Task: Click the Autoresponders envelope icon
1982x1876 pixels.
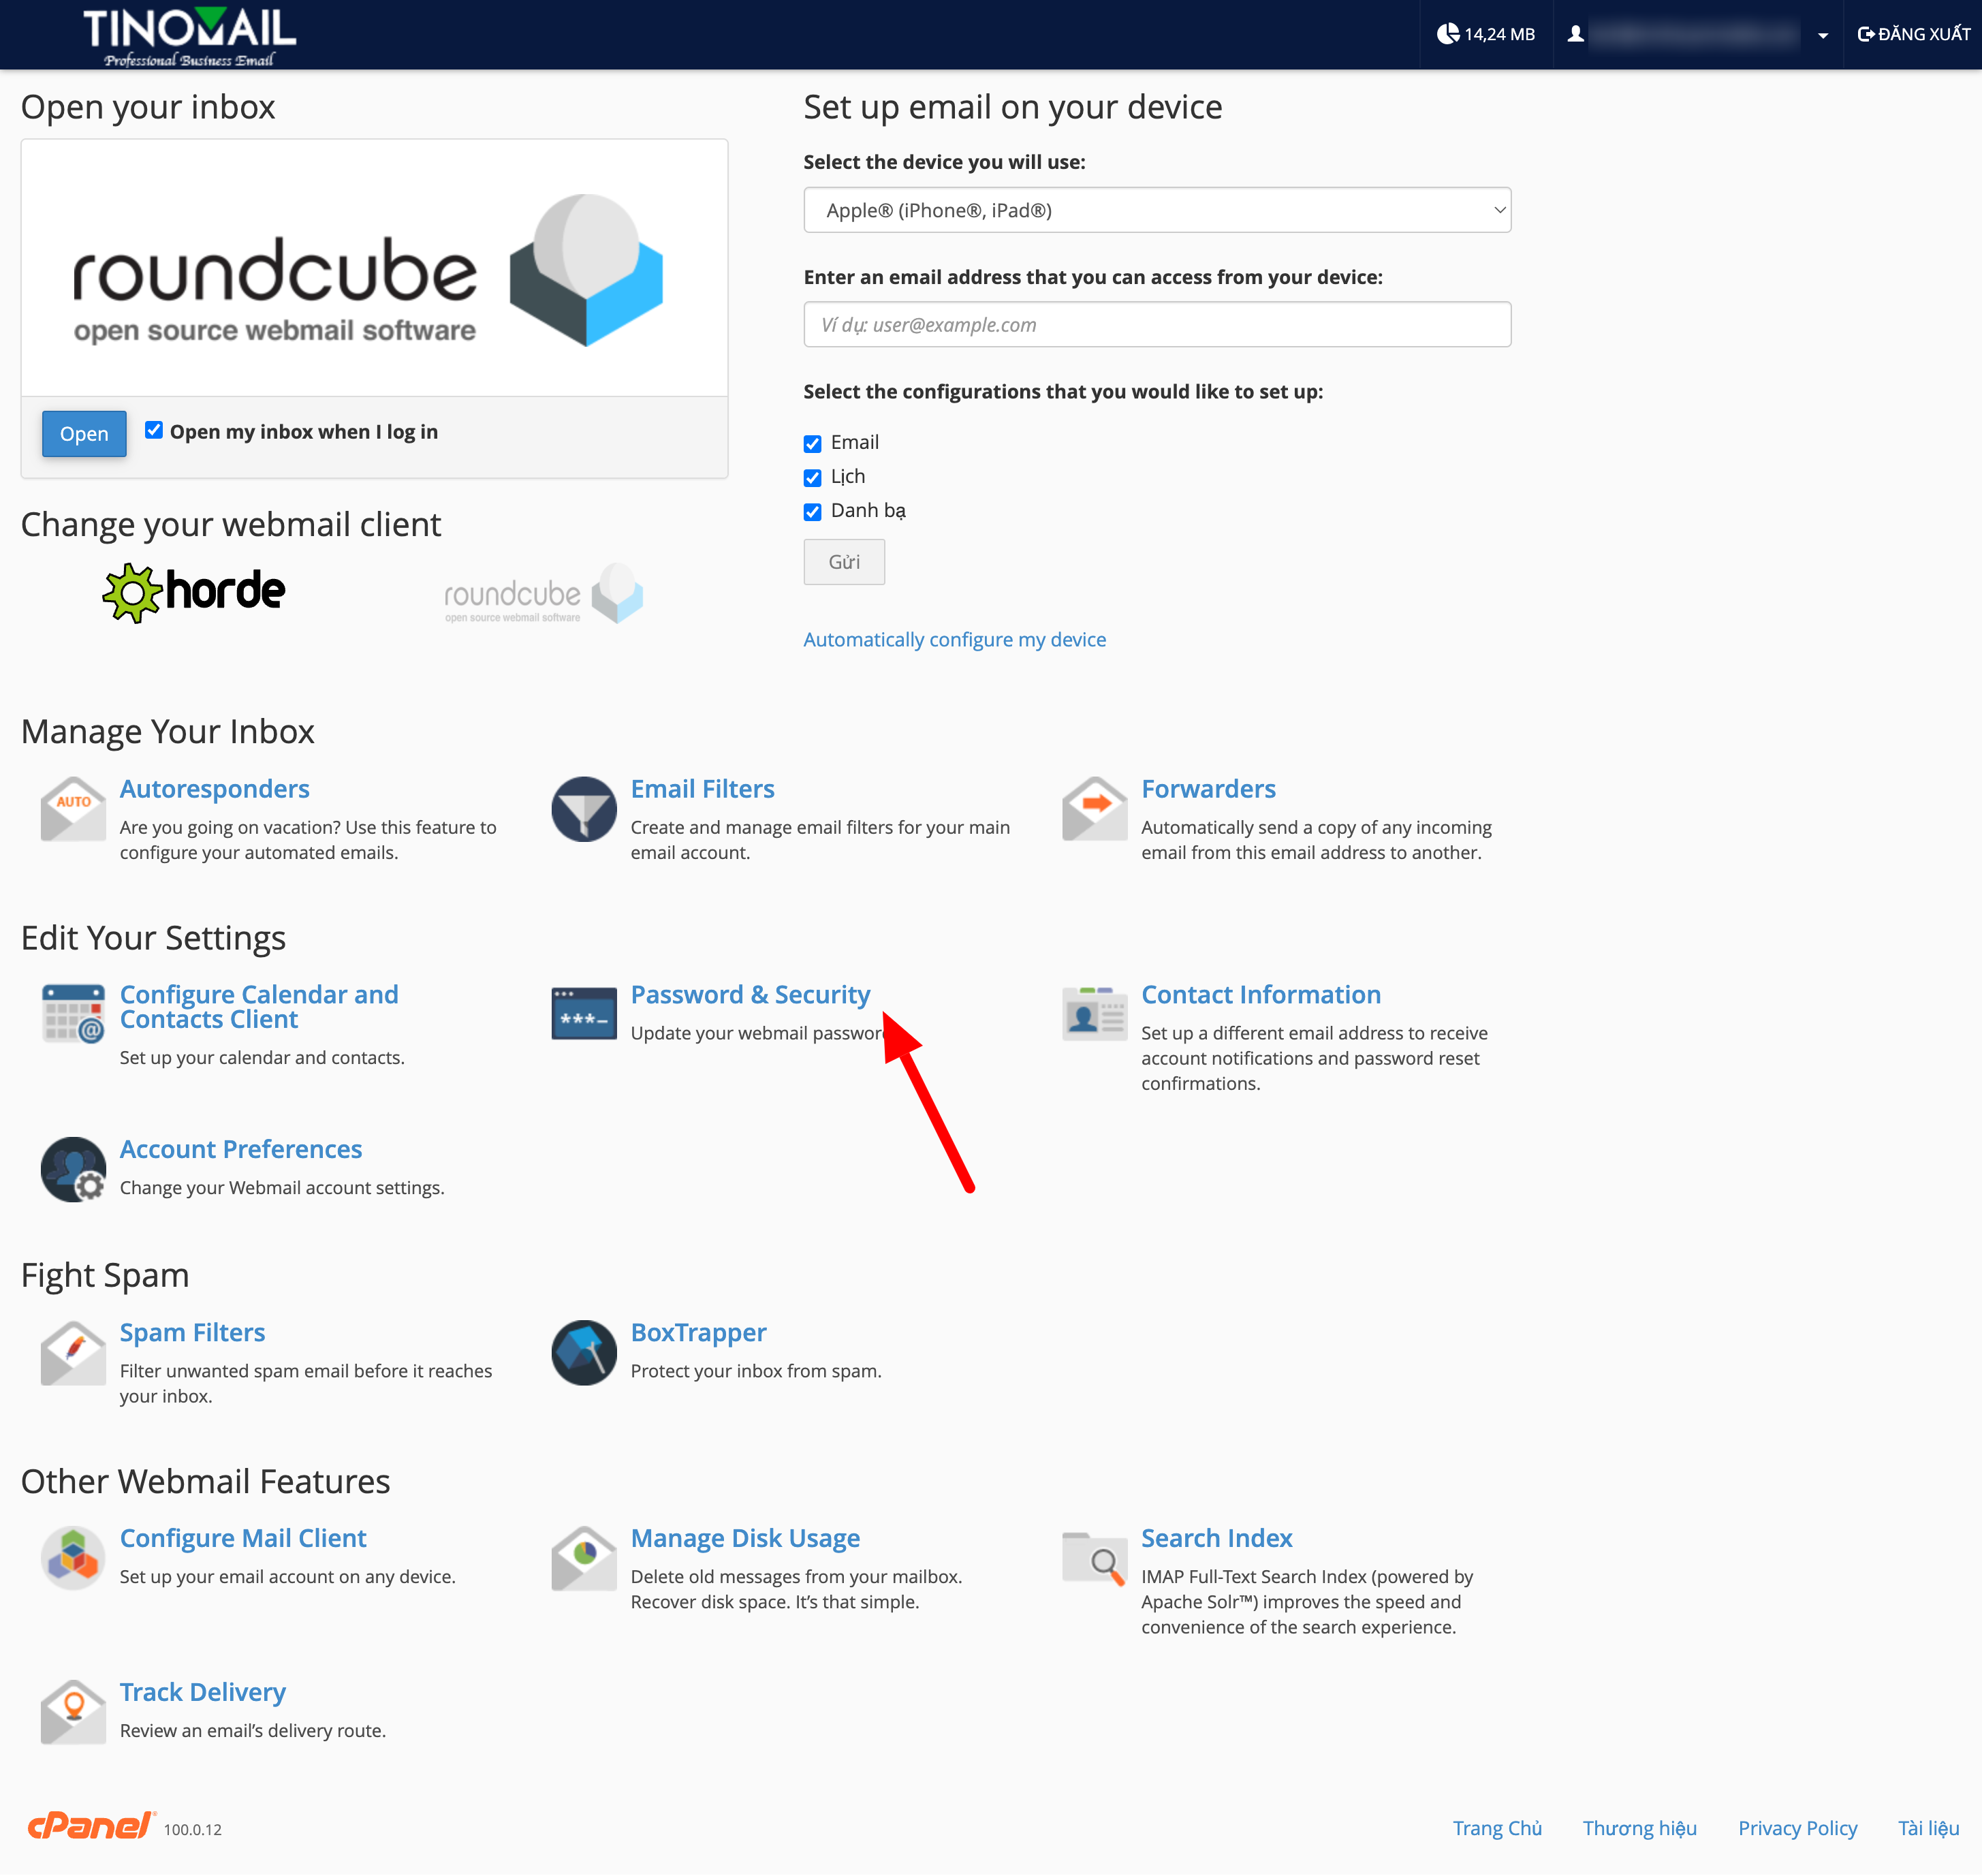Action: point(73,808)
